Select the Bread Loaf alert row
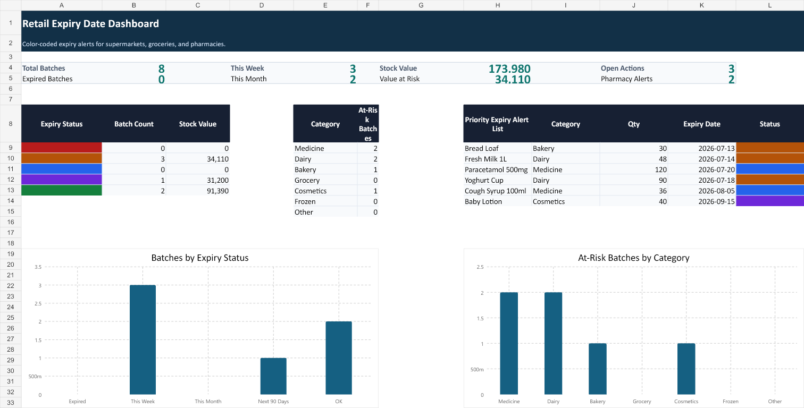The width and height of the screenshot is (804, 408). click(634, 148)
